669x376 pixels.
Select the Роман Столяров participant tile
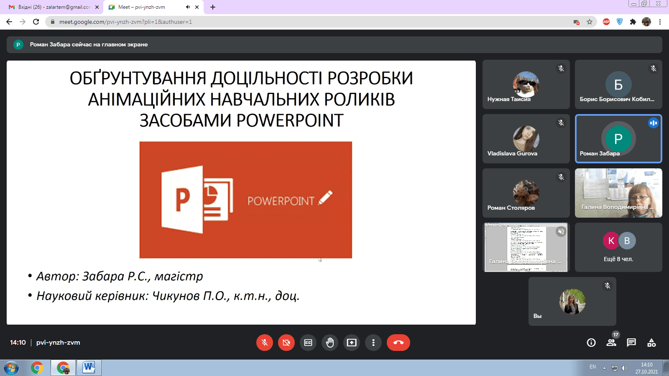[x=526, y=193]
